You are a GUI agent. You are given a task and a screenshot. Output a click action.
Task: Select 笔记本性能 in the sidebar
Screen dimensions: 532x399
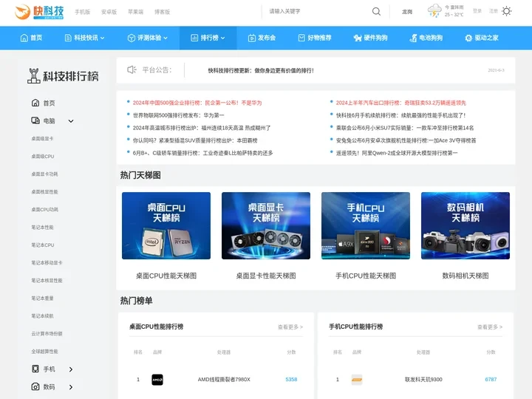click(x=42, y=228)
